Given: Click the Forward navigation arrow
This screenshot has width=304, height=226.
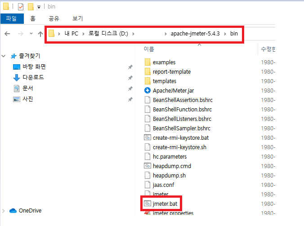Looking at the screenshot, I should [20, 34].
